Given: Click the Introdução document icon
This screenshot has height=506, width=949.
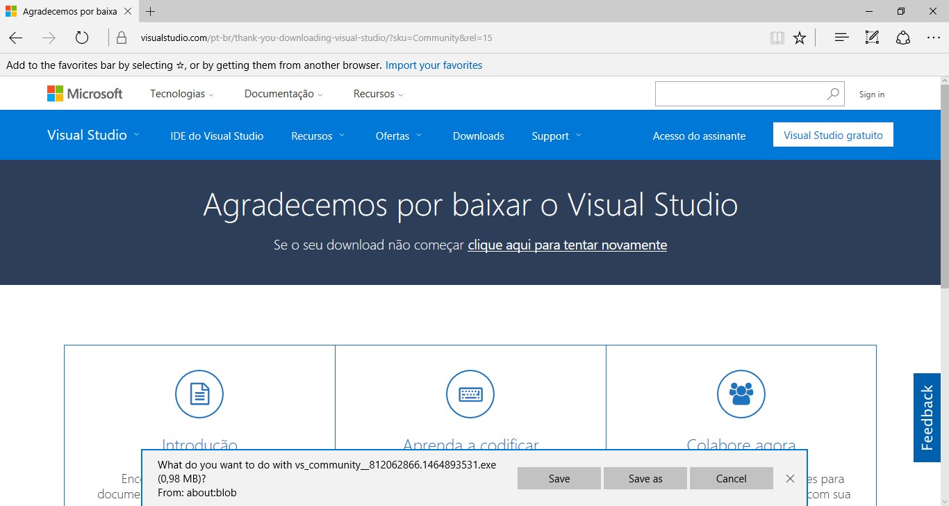Looking at the screenshot, I should coord(199,394).
